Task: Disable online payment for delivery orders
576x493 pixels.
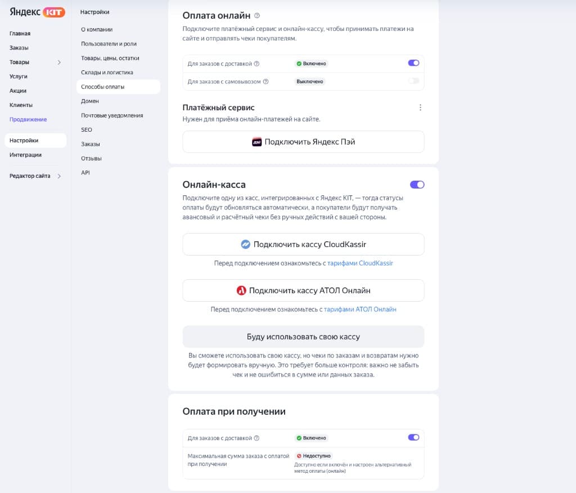Action: pos(413,63)
